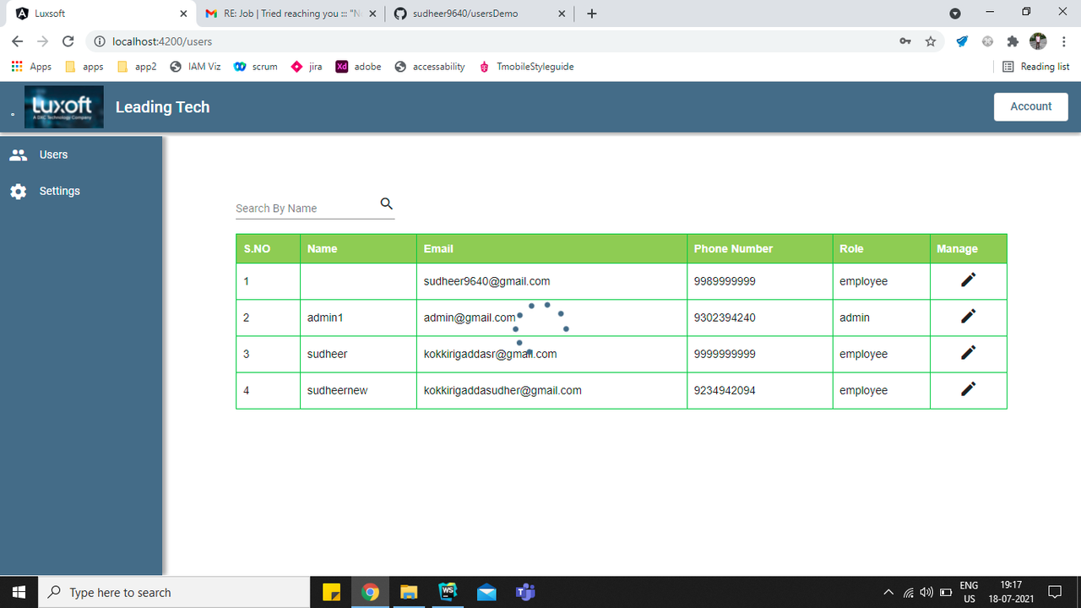Open the Chrome three-dot menu
Screen dimensions: 1081x608
pyautogui.click(x=1063, y=41)
